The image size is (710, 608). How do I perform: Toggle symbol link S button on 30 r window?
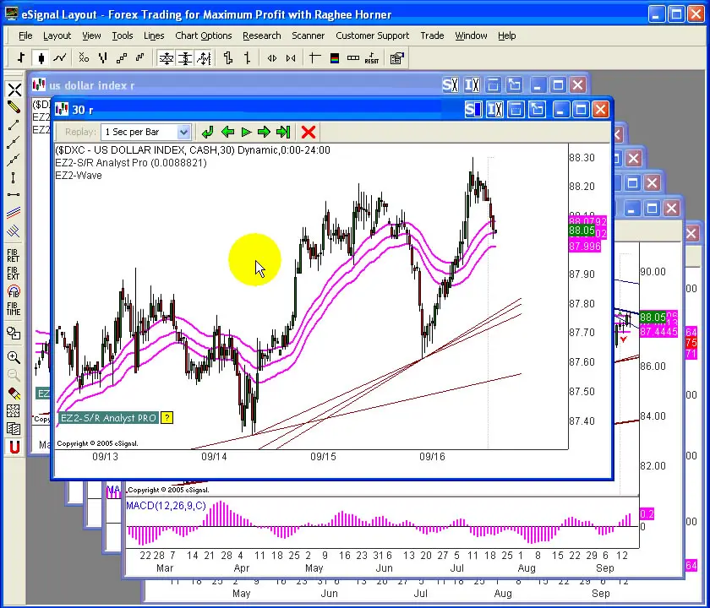click(473, 110)
